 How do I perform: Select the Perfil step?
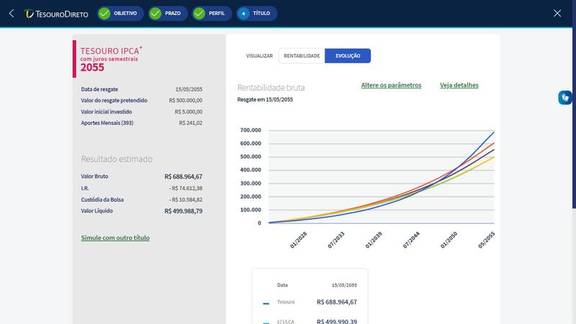click(211, 14)
